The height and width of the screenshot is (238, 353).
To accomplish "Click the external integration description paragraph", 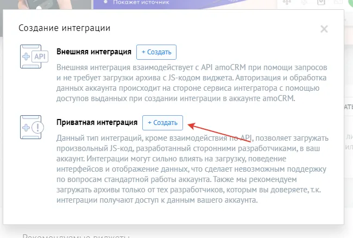I will 192,83.
